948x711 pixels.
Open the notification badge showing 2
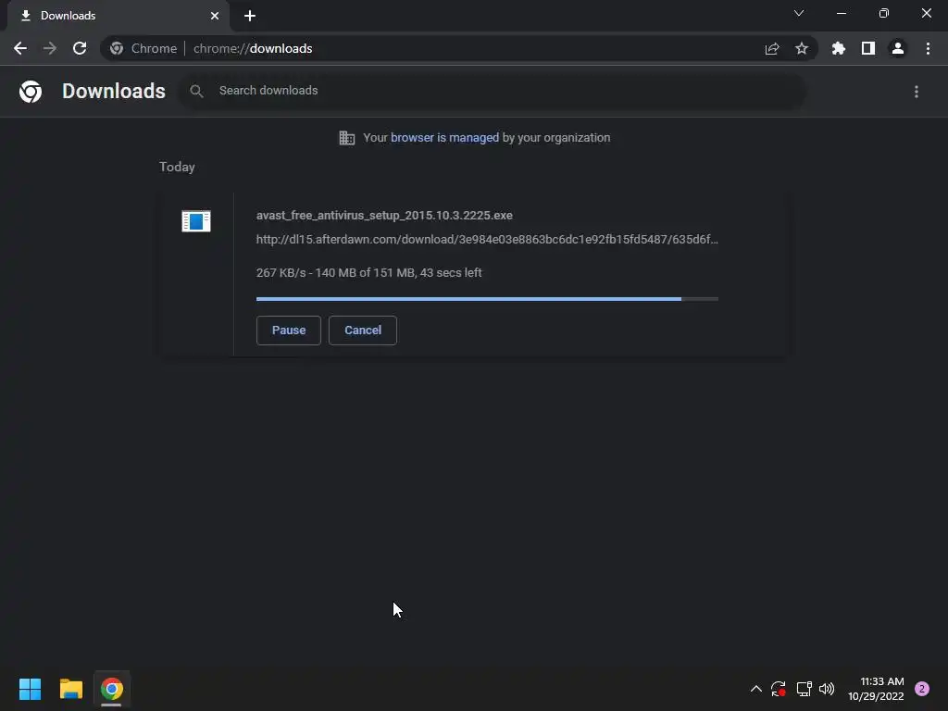coord(922,689)
